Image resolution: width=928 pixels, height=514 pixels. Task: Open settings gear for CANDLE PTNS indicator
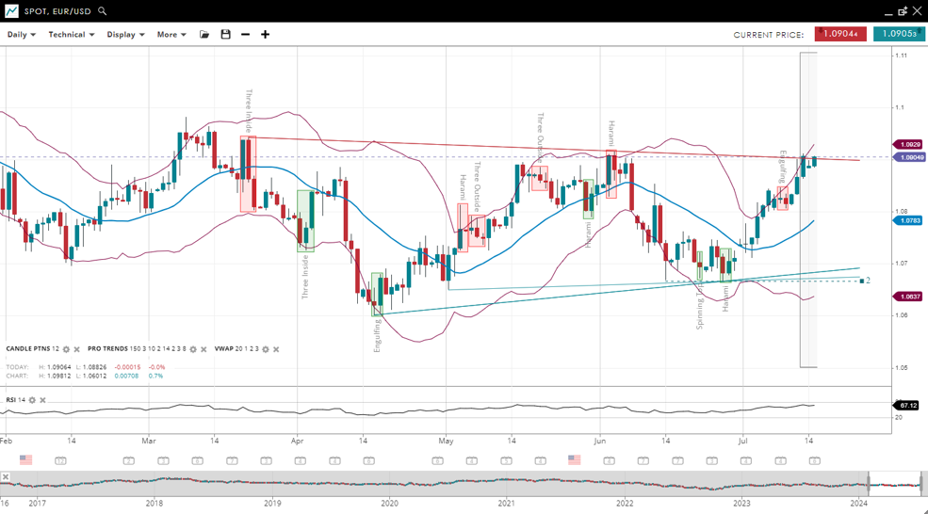(66, 349)
